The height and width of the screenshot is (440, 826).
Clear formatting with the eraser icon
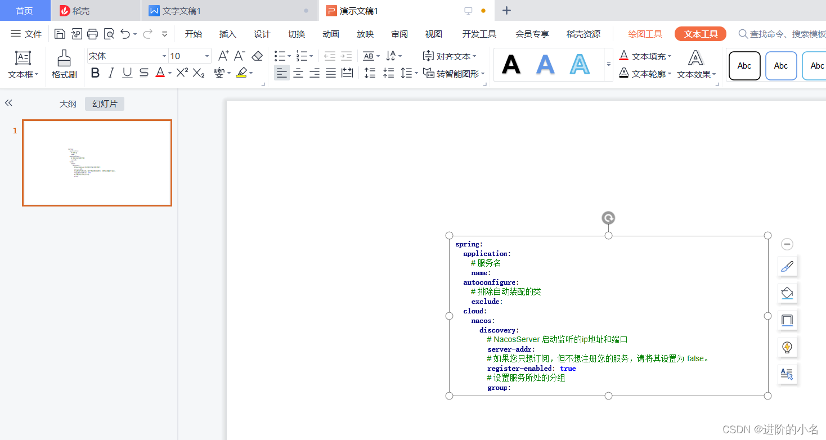257,56
